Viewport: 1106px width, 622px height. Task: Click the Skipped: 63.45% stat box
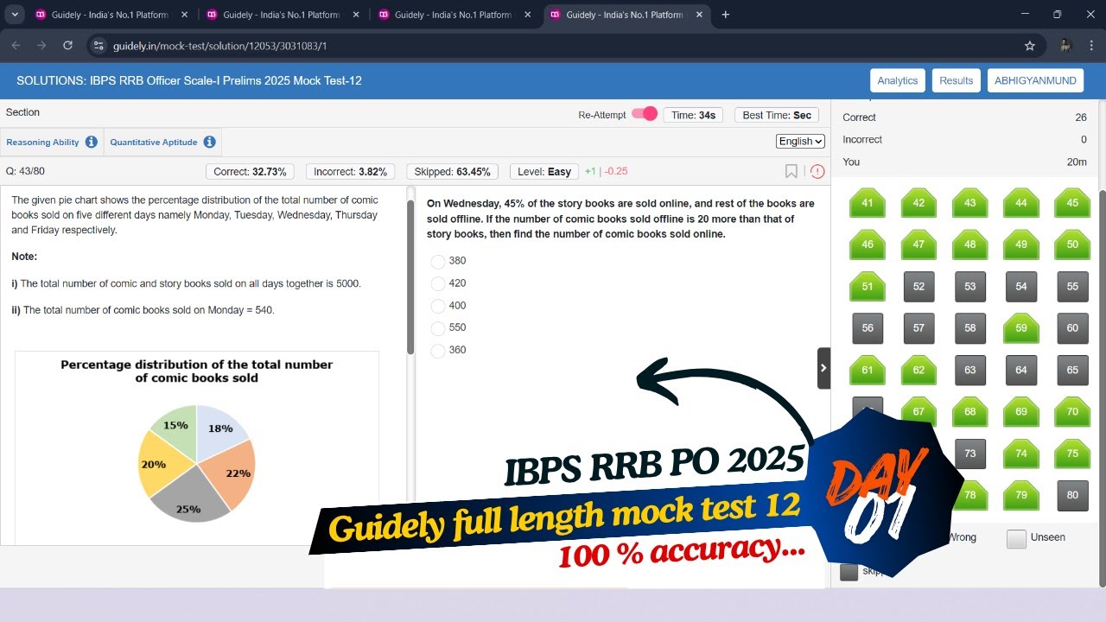point(452,171)
